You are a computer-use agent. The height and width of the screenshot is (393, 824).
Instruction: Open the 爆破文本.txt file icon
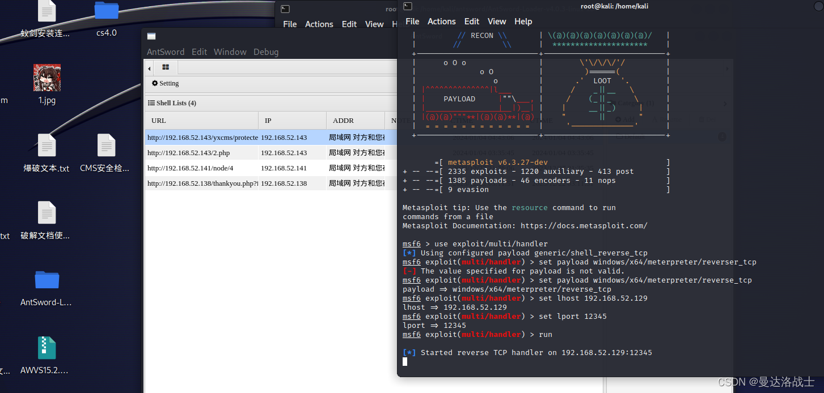(x=47, y=146)
